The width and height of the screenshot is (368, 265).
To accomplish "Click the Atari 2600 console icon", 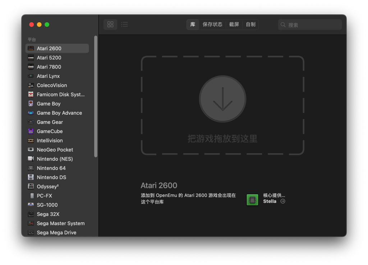I will tap(31, 48).
